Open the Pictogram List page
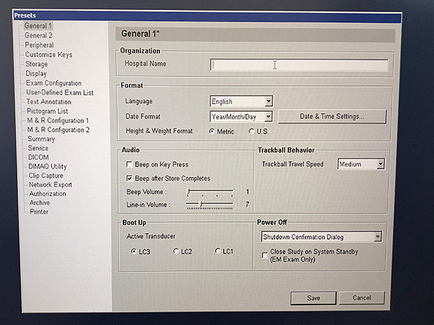434x325 pixels. [x=47, y=111]
